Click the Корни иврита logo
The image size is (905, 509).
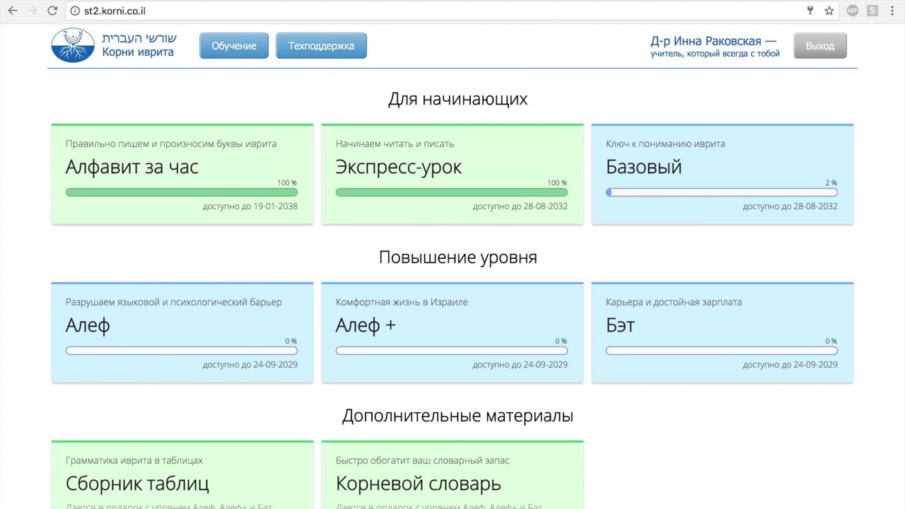click(x=114, y=45)
